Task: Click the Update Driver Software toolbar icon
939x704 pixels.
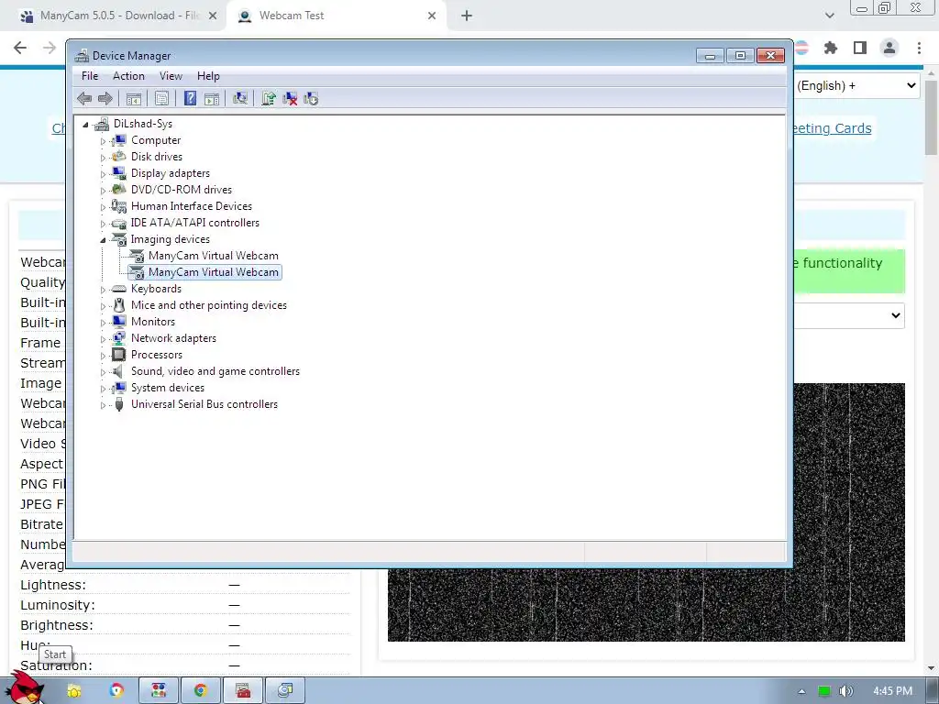Action: 269,99
